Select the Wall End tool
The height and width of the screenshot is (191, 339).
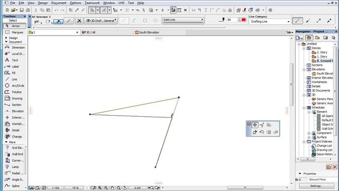point(14,154)
